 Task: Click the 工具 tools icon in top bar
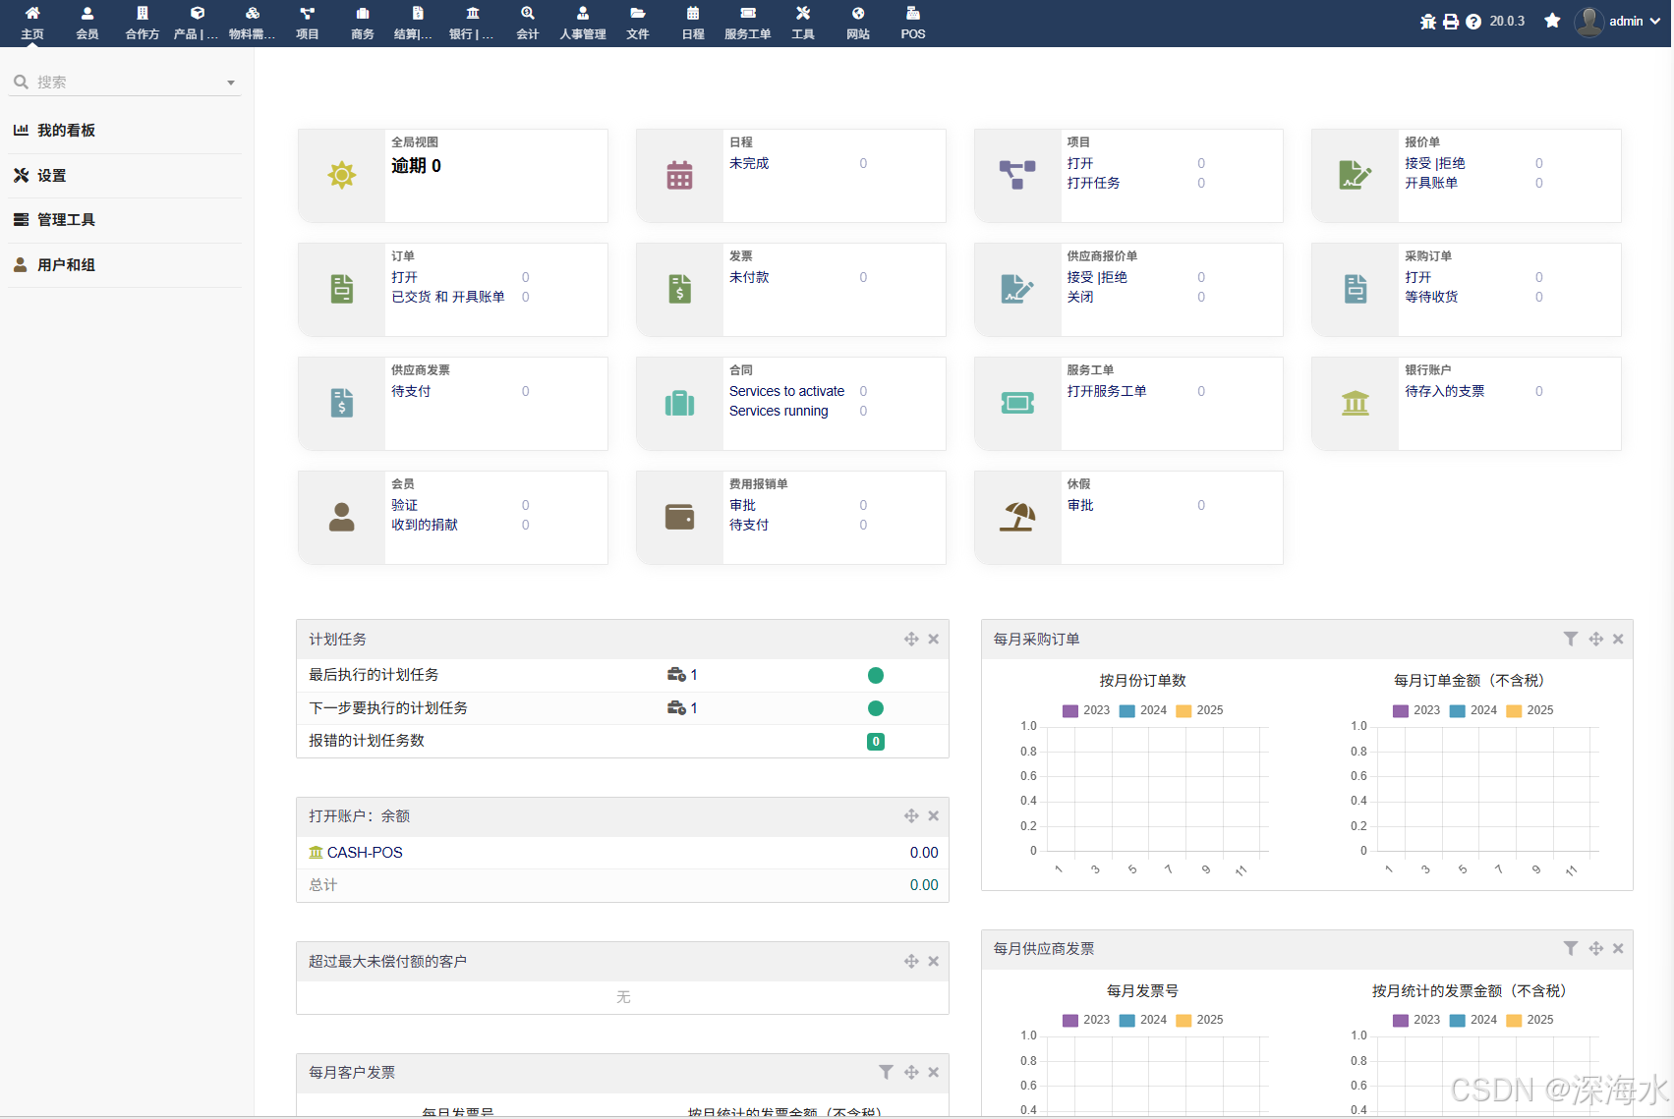803,14
